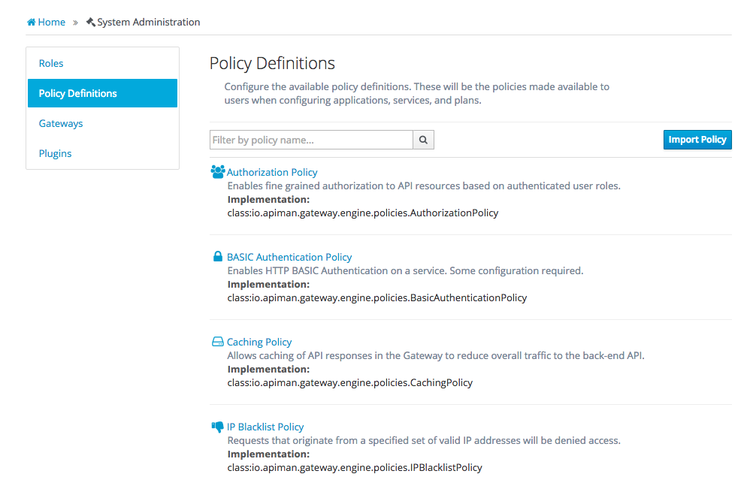753x489 pixels.
Task: Click the Caching Policy drive icon
Action: (x=218, y=342)
